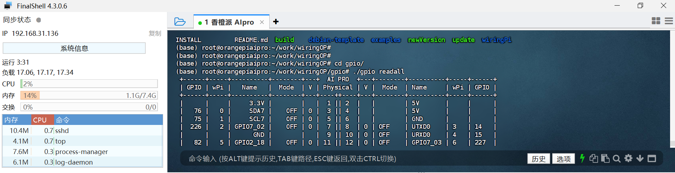Click README.md in terminal output
The height and width of the screenshot is (173, 675).
point(251,40)
